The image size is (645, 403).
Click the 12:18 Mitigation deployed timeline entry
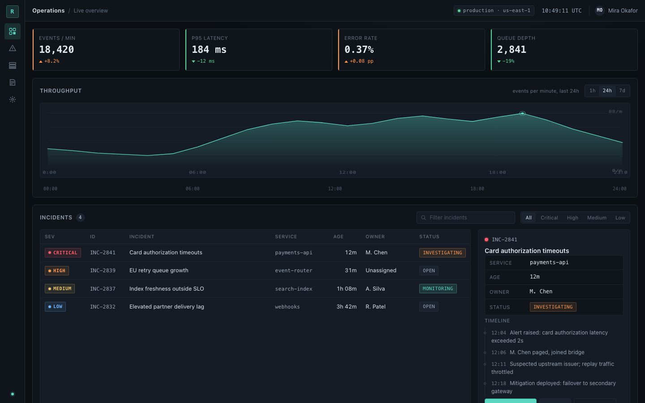(554, 387)
